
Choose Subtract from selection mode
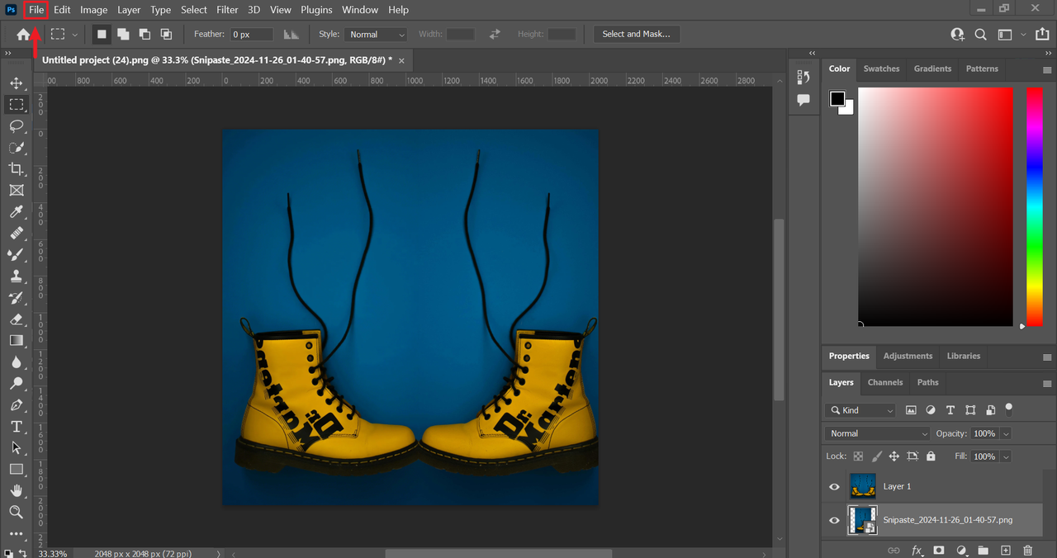click(x=145, y=34)
